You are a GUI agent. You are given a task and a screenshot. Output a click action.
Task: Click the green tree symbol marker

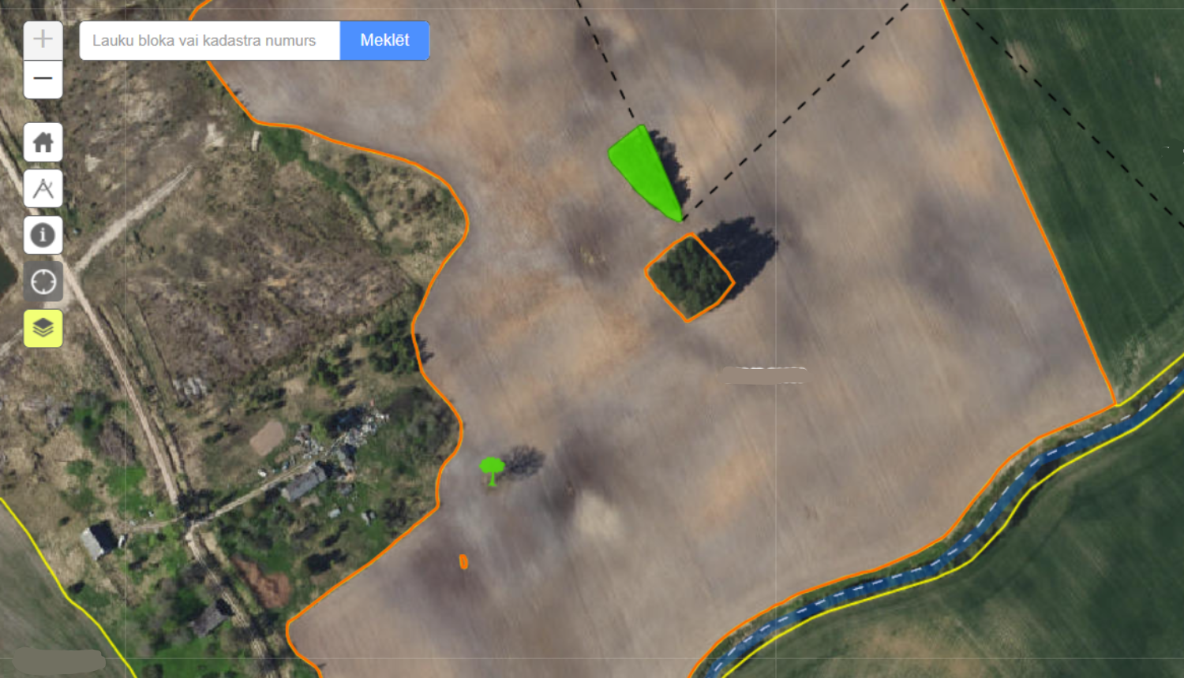(x=492, y=469)
